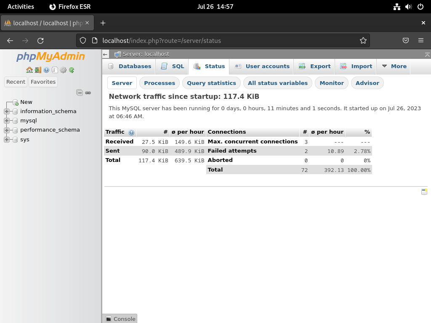The width and height of the screenshot is (431, 323).
Task: Reload navigation panel with green refresh icon
Action: [72, 70]
